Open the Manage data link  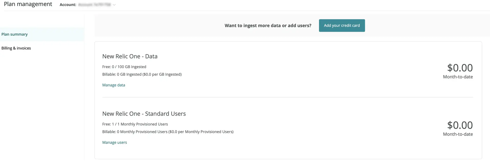point(114,85)
